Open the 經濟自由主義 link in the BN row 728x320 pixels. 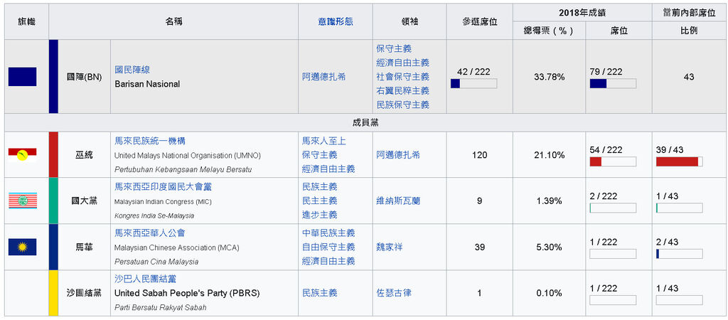[402, 63]
